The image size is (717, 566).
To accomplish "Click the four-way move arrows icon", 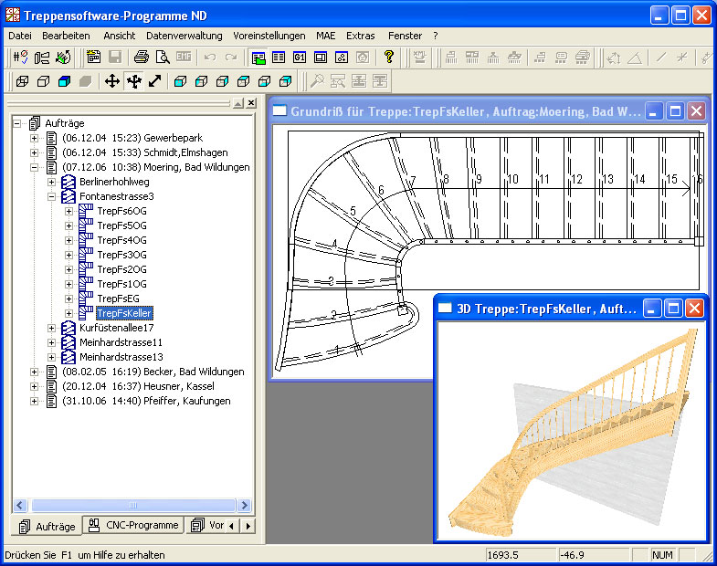I will click(x=112, y=81).
